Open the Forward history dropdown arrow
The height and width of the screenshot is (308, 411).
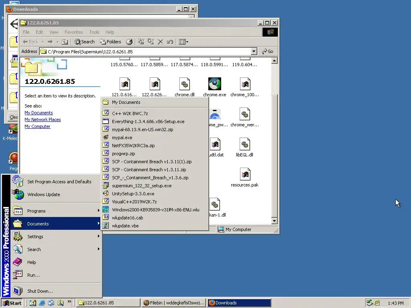click(x=57, y=42)
